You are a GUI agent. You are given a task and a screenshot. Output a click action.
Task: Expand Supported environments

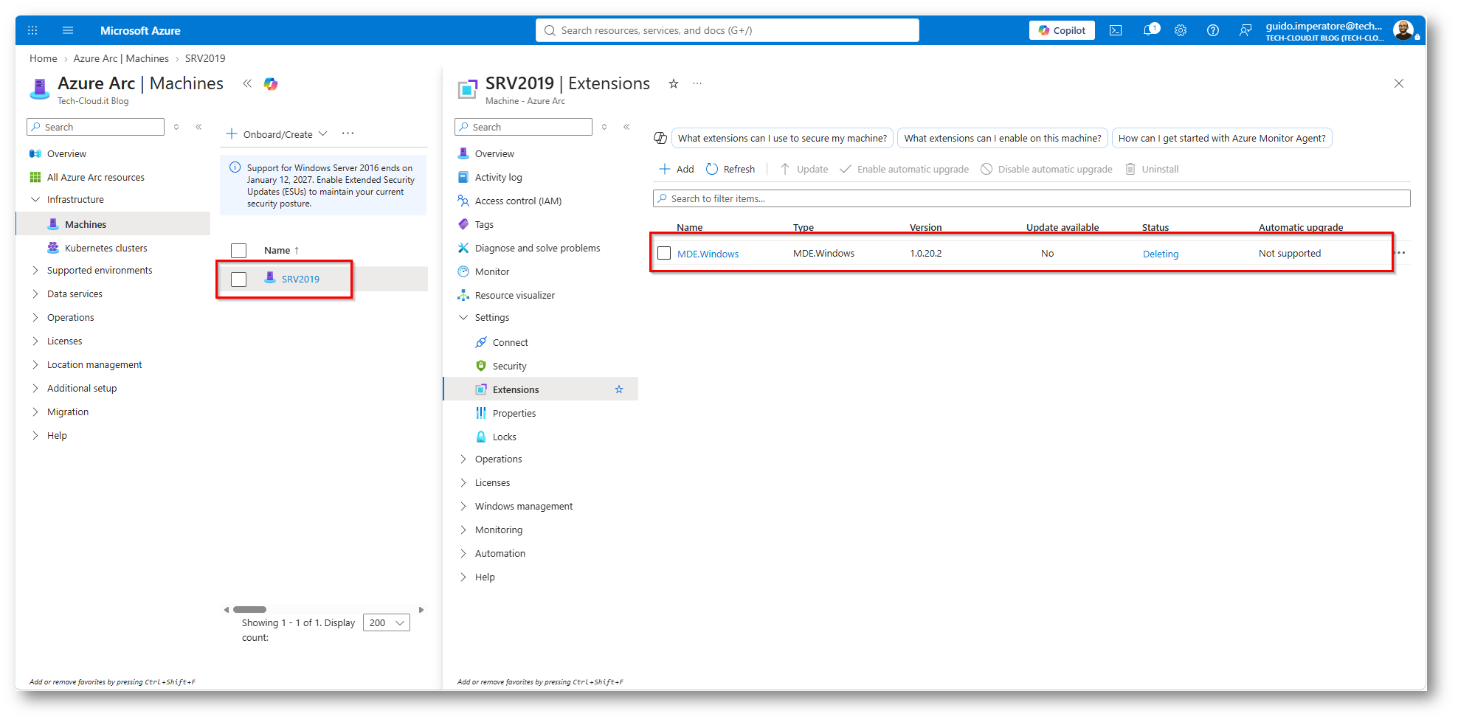tap(35, 271)
